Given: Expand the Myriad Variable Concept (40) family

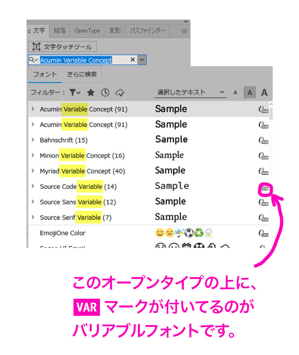Looking at the screenshot, I should [x=33, y=171].
